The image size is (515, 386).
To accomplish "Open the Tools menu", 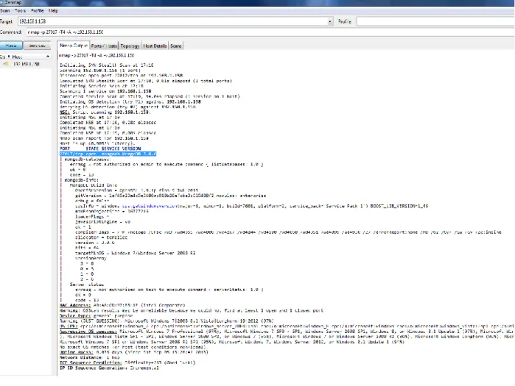I will point(20,10).
